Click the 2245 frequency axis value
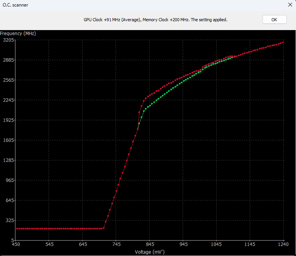The image size is (296, 256). pyautogui.click(x=8, y=100)
